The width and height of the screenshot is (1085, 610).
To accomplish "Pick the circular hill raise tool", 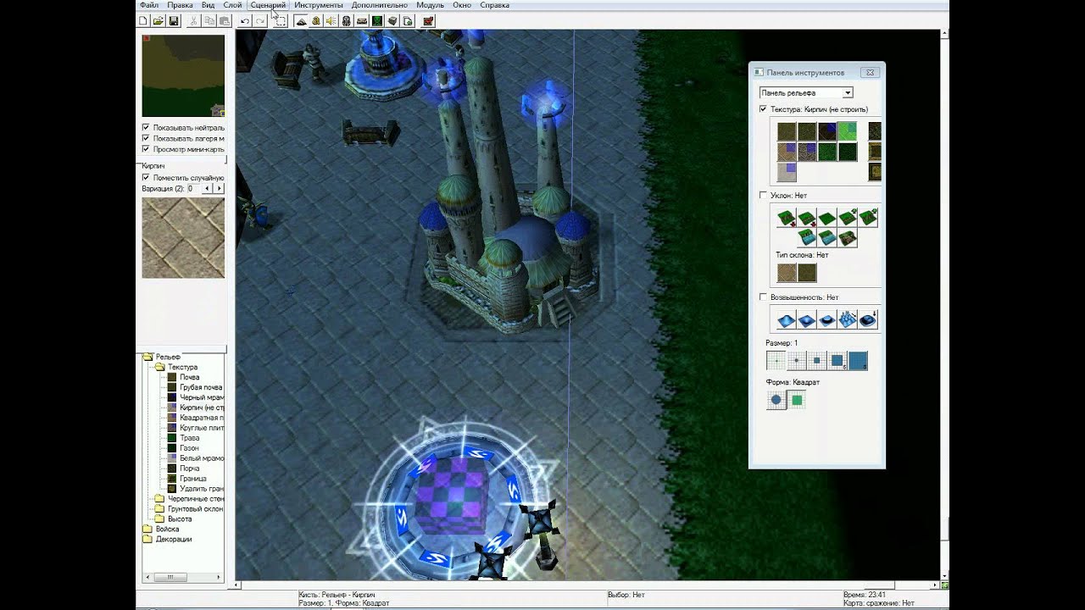I will 787,320.
